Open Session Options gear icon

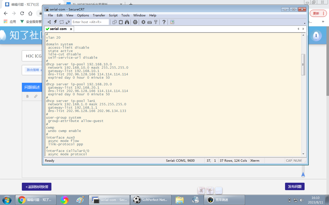pos(143,22)
